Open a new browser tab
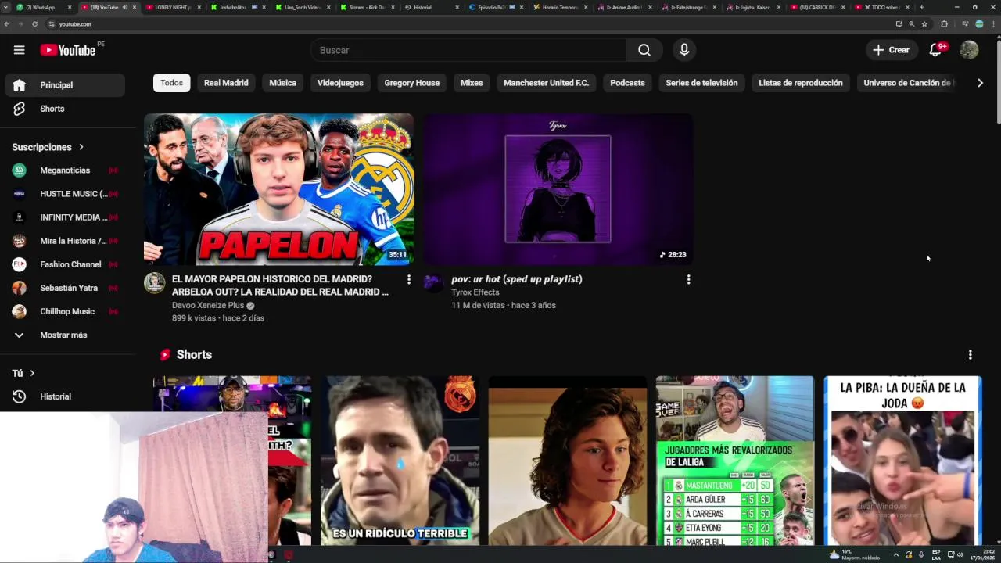Viewport: 1001px width, 563px height. (921, 7)
